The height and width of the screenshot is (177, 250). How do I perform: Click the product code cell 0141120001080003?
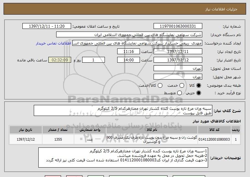214,139
